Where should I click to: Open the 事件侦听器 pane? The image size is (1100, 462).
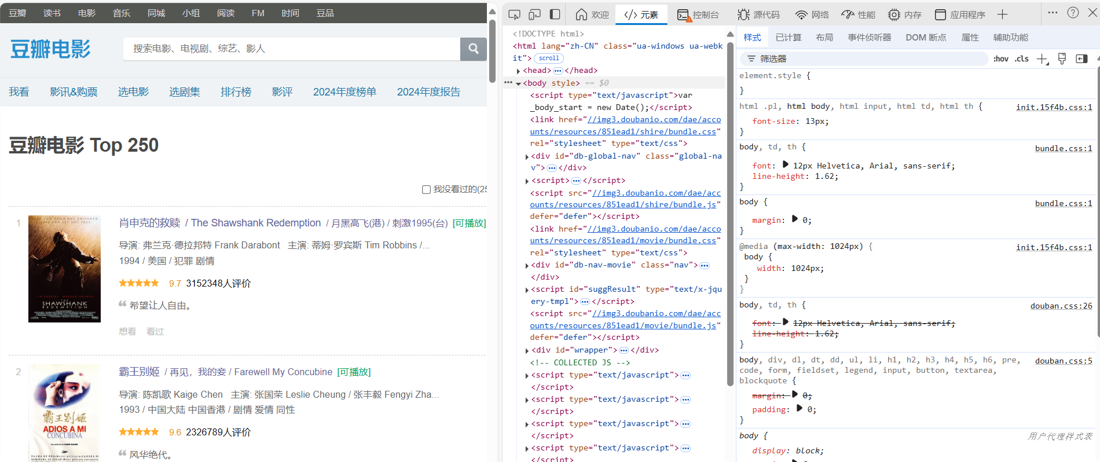coord(870,38)
